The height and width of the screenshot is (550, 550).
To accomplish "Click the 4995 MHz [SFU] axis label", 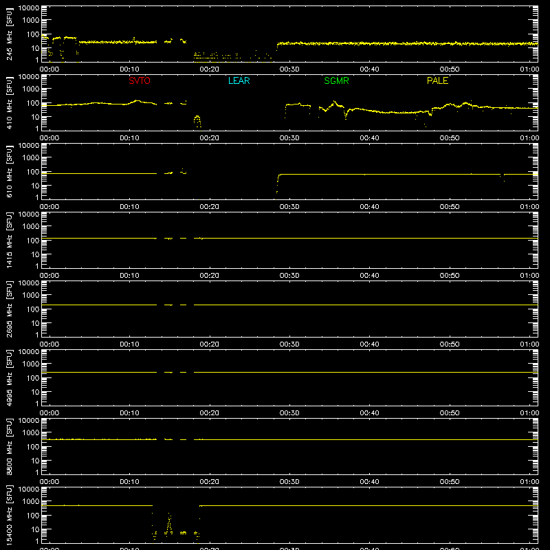I will click(x=9, y=377).
